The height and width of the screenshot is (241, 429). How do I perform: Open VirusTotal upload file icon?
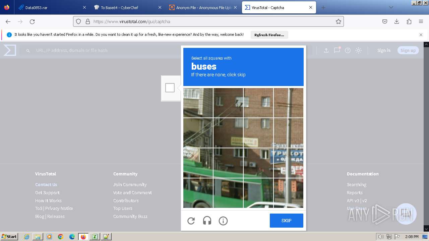(x=326, y=50)
